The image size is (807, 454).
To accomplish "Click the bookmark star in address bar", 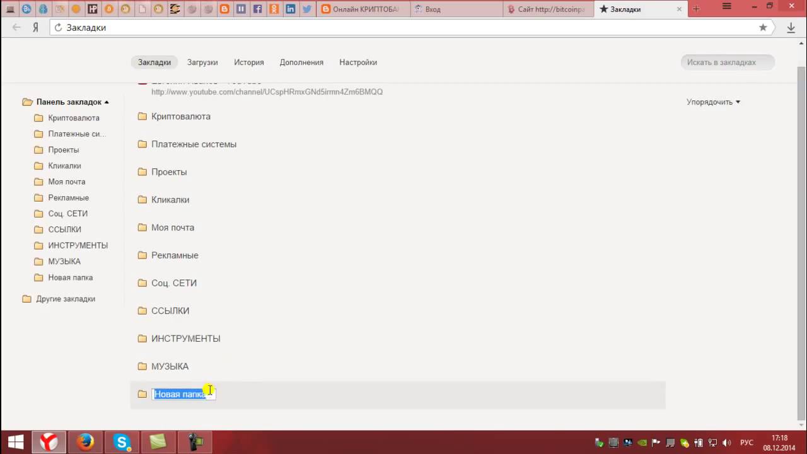I will tap(763, 28).
